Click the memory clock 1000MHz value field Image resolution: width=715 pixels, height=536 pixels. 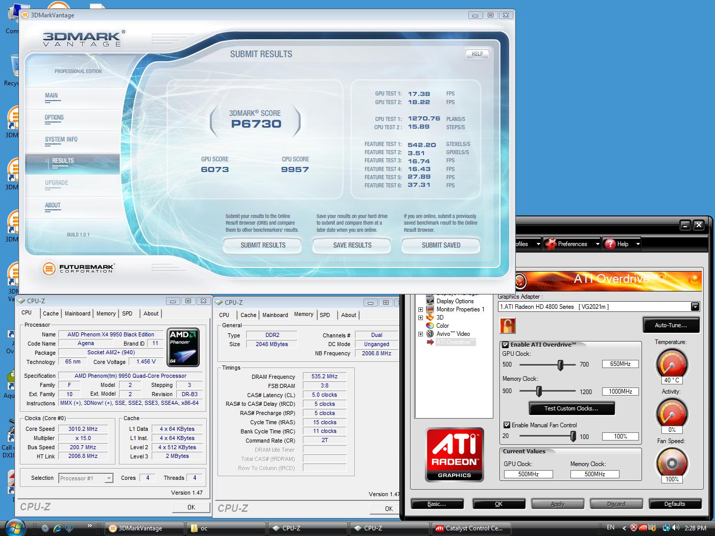point(621,392)
